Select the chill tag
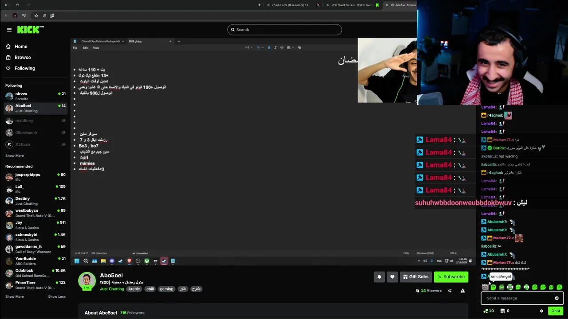 pos(150,289)
